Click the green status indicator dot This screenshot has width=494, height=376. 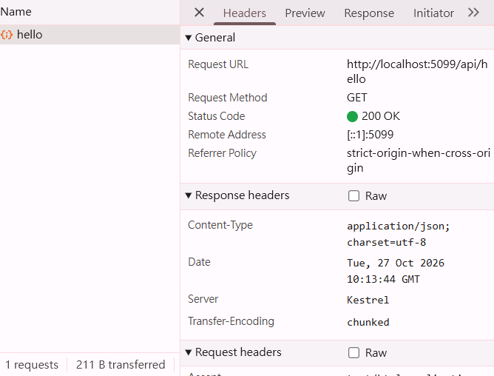pyautogui.click(x=352, y=116)
